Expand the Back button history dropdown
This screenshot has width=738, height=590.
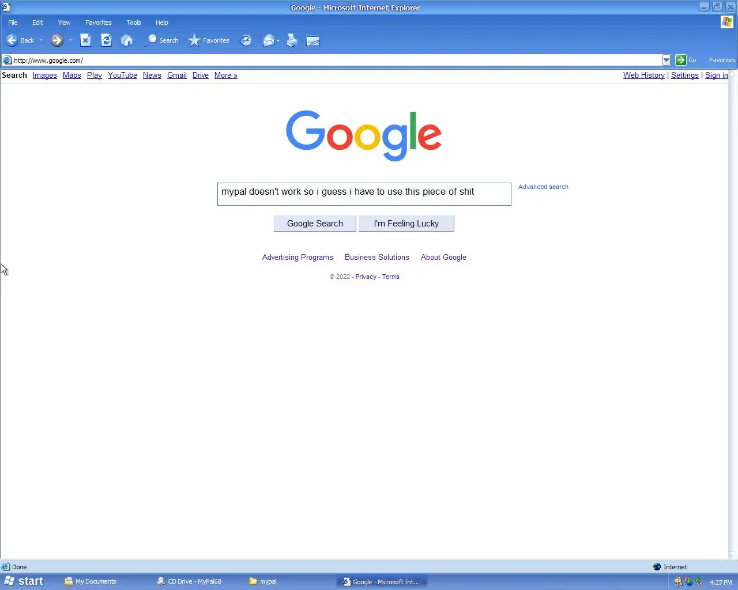(41, 40)
